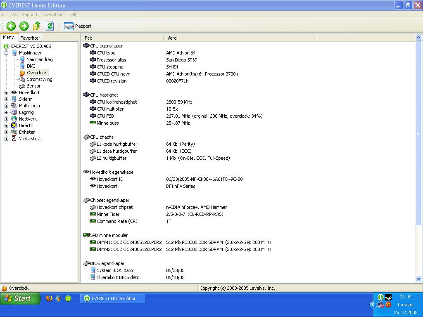The width and height of the screenshot is (423, 317).
Task: Click the Nettverk globe icon in the tree
Action: click(14, 119)
